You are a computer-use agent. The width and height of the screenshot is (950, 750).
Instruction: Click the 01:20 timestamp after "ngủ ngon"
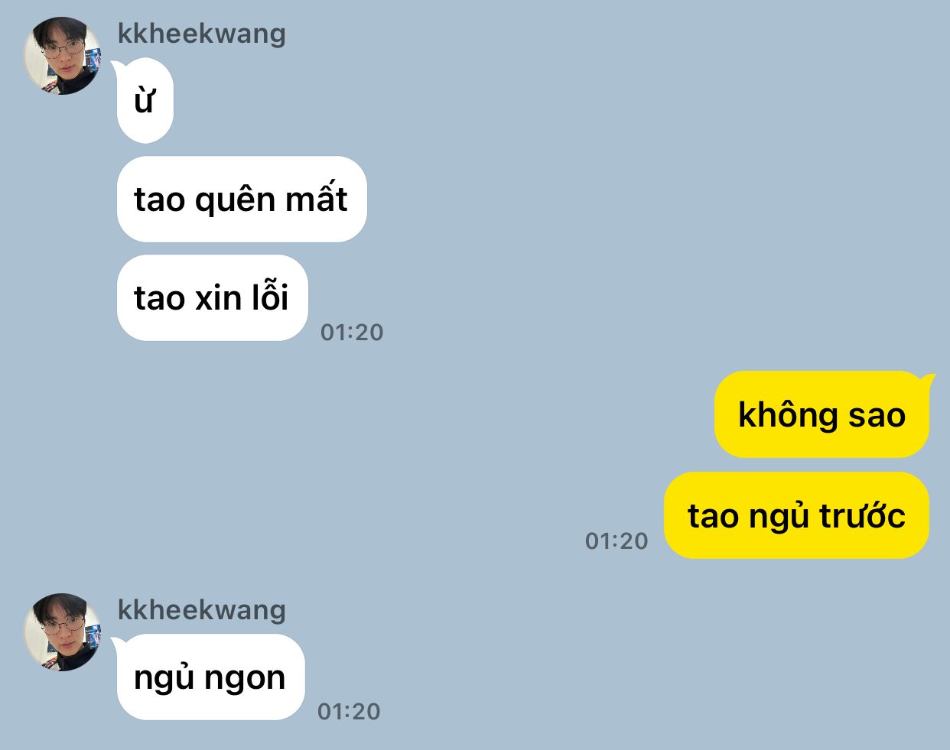tap(349, 712)
